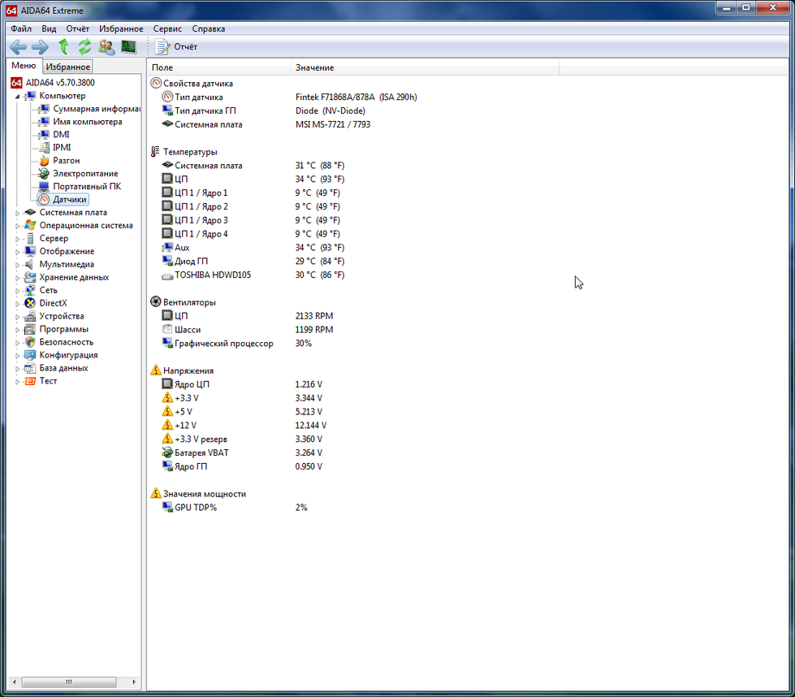Click the Портативный ПК laptop icon

pyautogui.click(x=45, y=187)
